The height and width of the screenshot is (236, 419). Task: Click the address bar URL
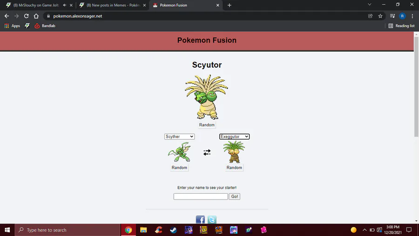pos(77,16)
